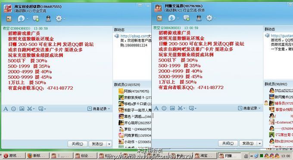Open member management icon in 淘宝创业超级群 window
This screenshot has height=160, width=293.
click(x=48, y=18)
